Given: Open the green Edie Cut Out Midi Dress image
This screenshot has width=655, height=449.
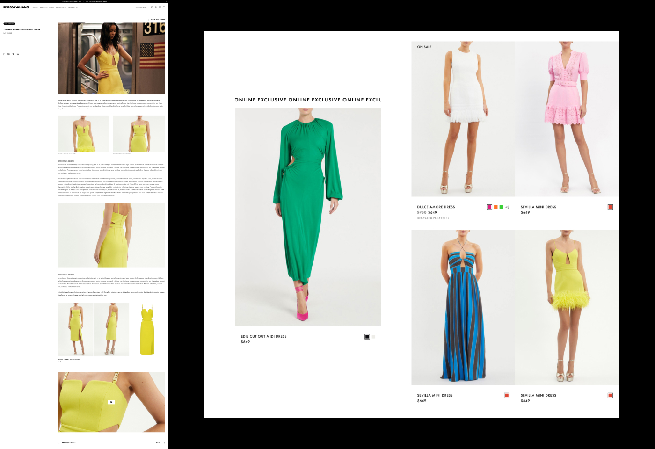Looking at the screenshot, I should 308,217.
